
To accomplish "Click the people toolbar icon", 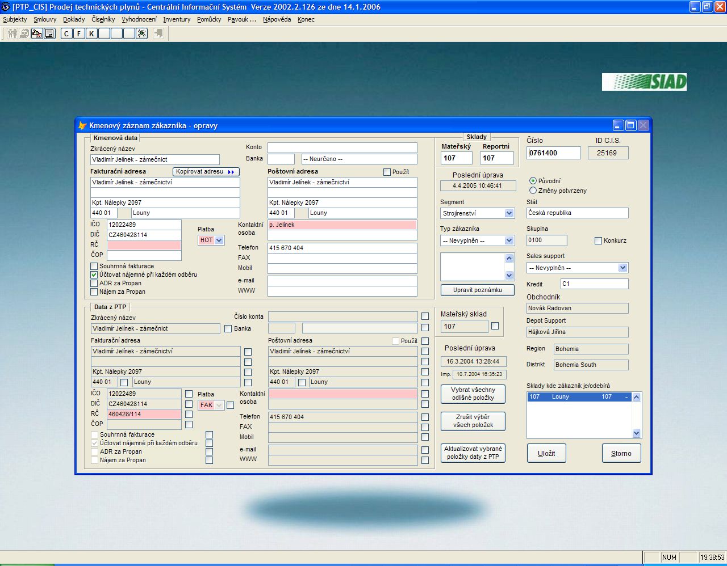I will (x=12, y=33).
